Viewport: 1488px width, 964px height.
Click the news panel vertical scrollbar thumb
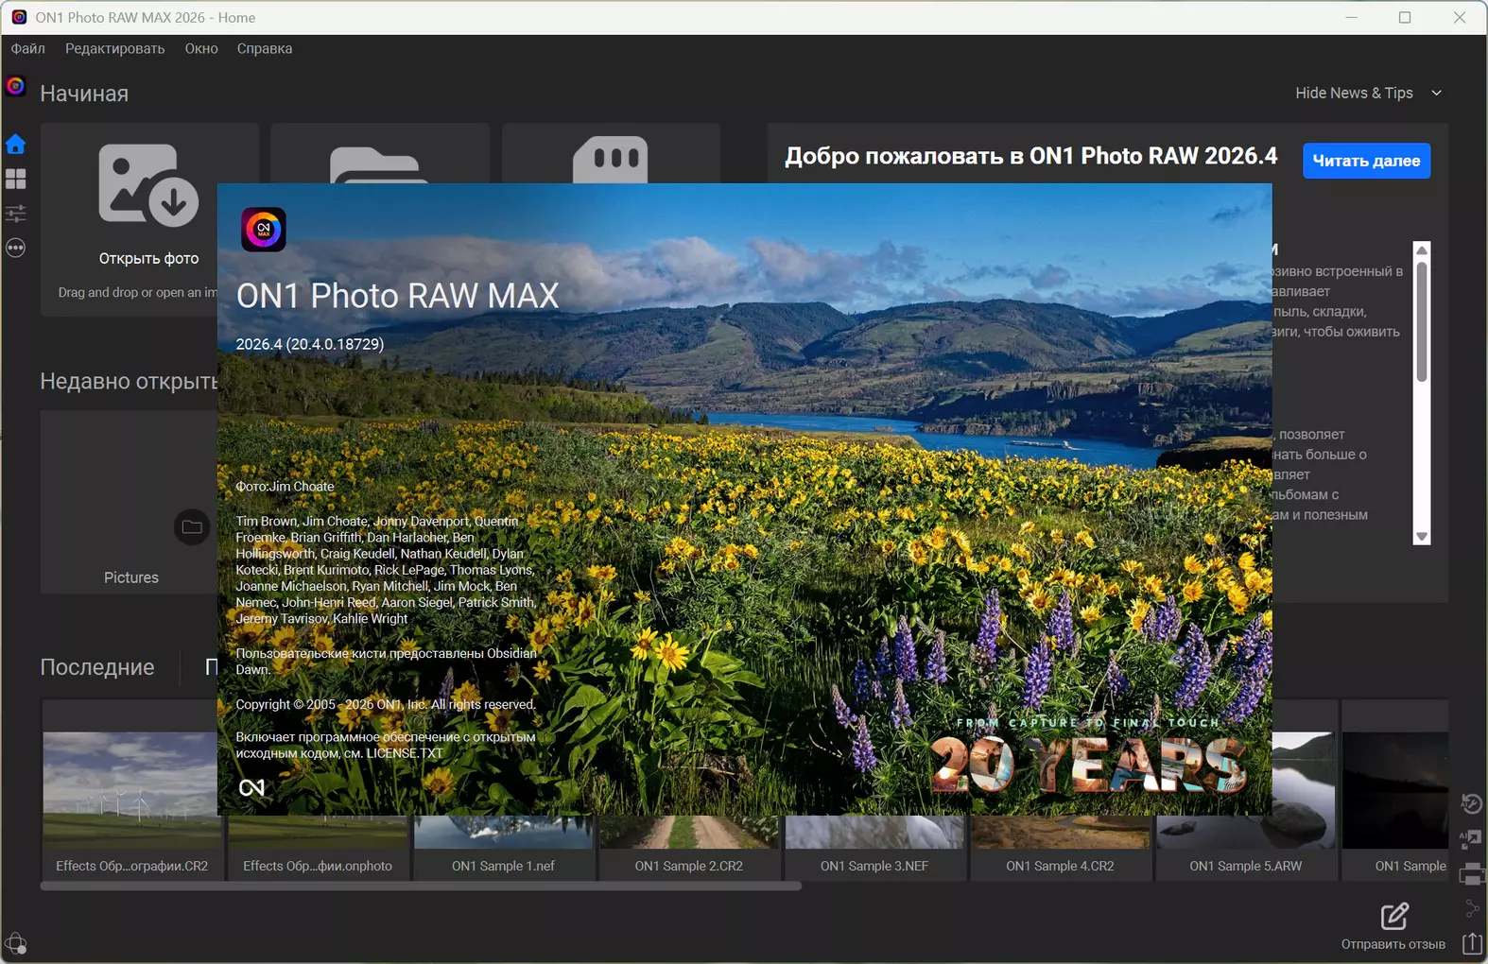(1421, 321)
